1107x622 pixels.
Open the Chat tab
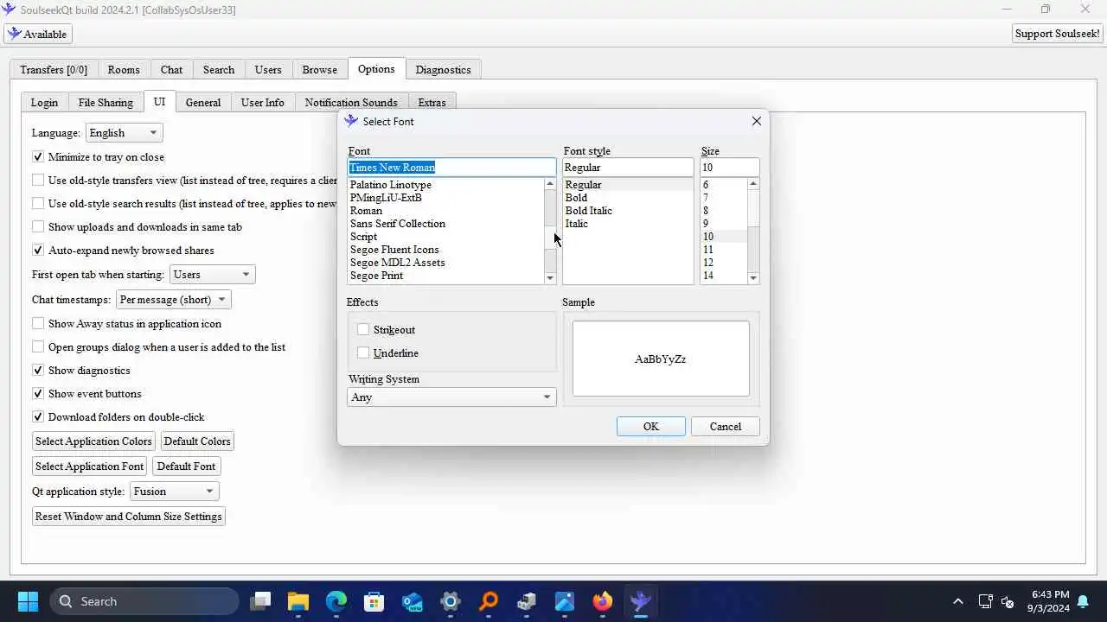coord(171,70)
